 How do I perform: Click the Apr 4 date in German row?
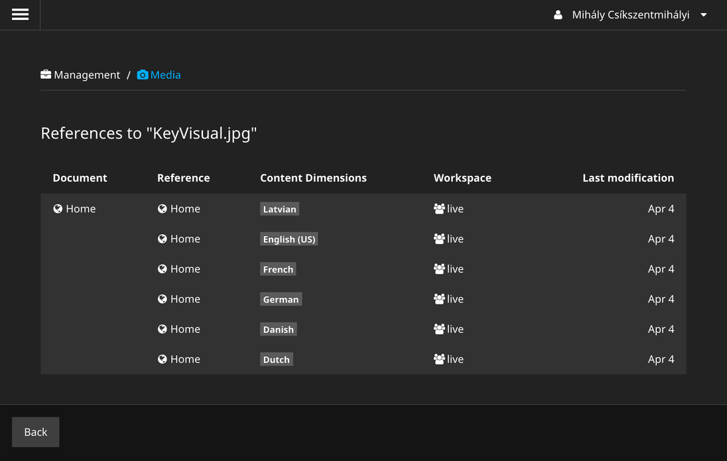tap(661, 300)
